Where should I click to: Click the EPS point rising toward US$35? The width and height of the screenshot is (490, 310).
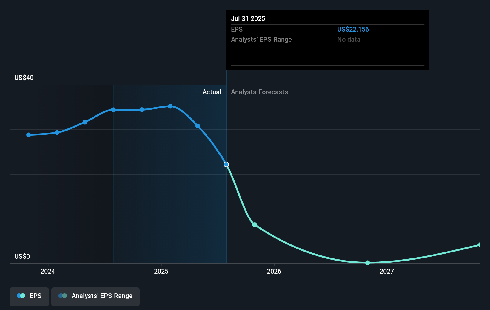[x=85, y=122]
